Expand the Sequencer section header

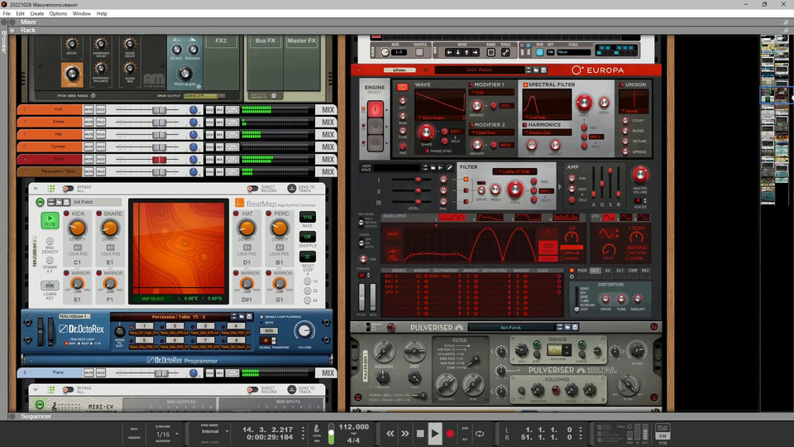(12, 416)
